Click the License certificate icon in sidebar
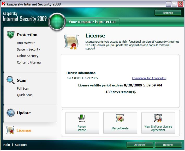Image resolution: width=185 pixels, height=151 pixels. (10, 130)
